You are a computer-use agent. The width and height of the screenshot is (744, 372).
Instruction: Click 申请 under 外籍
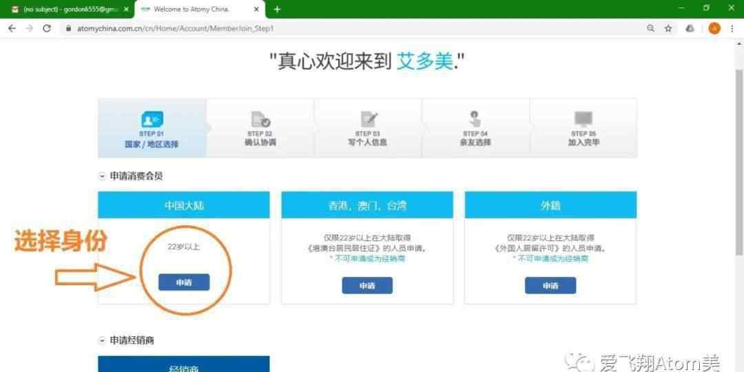(x=550, y=285)
